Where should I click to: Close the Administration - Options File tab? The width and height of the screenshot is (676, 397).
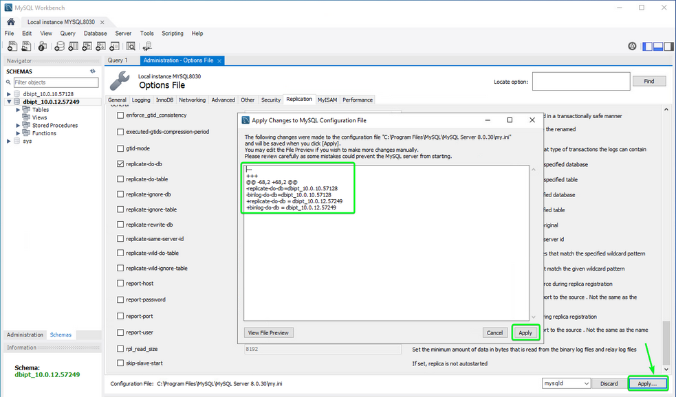(x=219, y=60)
